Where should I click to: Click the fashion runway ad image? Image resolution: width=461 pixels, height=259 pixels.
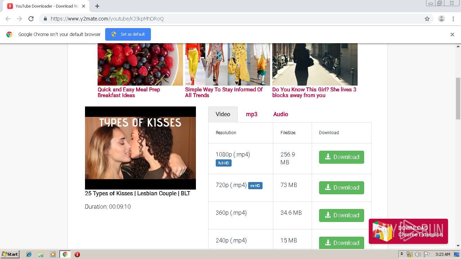[228, 64]
